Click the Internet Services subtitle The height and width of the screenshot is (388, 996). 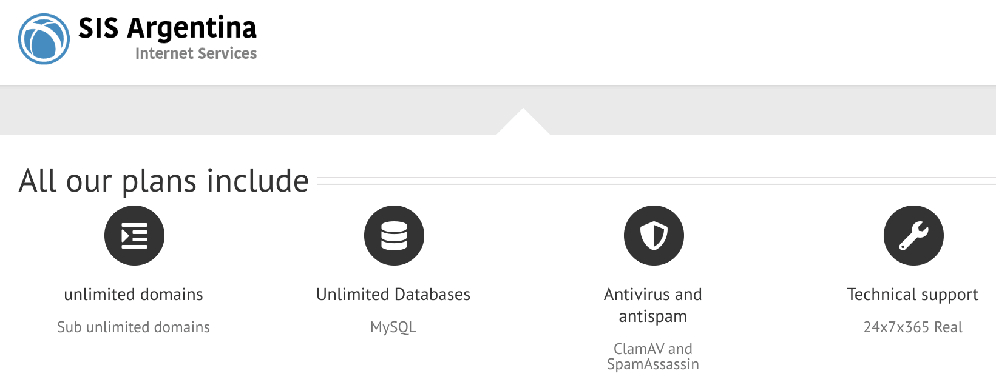(196, 53)
